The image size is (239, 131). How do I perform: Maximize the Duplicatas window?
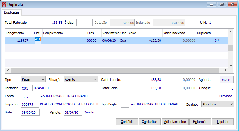click(222, 4)
